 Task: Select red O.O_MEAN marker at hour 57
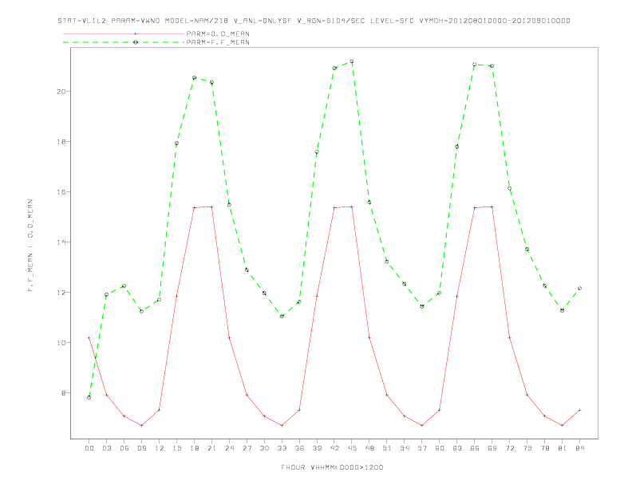point(422,425)
